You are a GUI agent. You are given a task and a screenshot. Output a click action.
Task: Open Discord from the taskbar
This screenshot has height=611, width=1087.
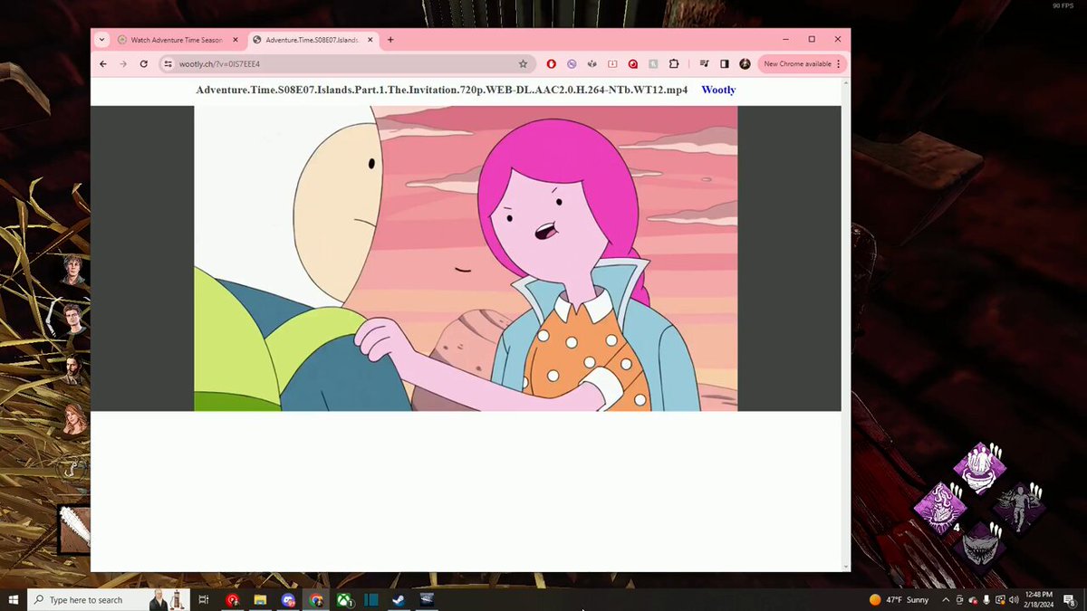[288, 599]
